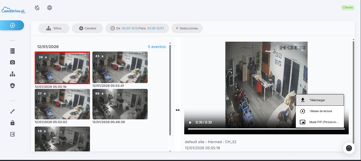The image size is (361, 161).
Task: Select the 37 s event thumbnail
Action: pyautogui.click(x=62, y=104)
